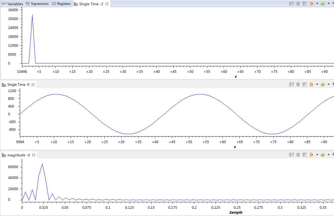Image resolution: width=334 pixels, height=216 pixels.
Task: Click the red-arrow ruler icon in Single Time -0 view
Action: [x=311, y=84]
